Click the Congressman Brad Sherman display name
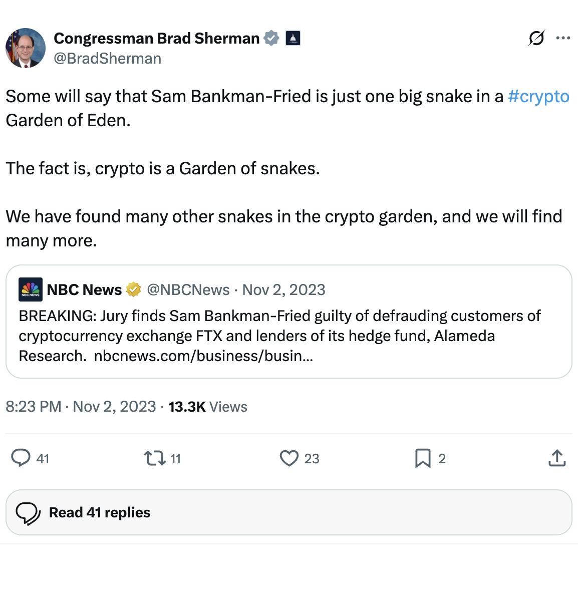 tap(156, 38)
